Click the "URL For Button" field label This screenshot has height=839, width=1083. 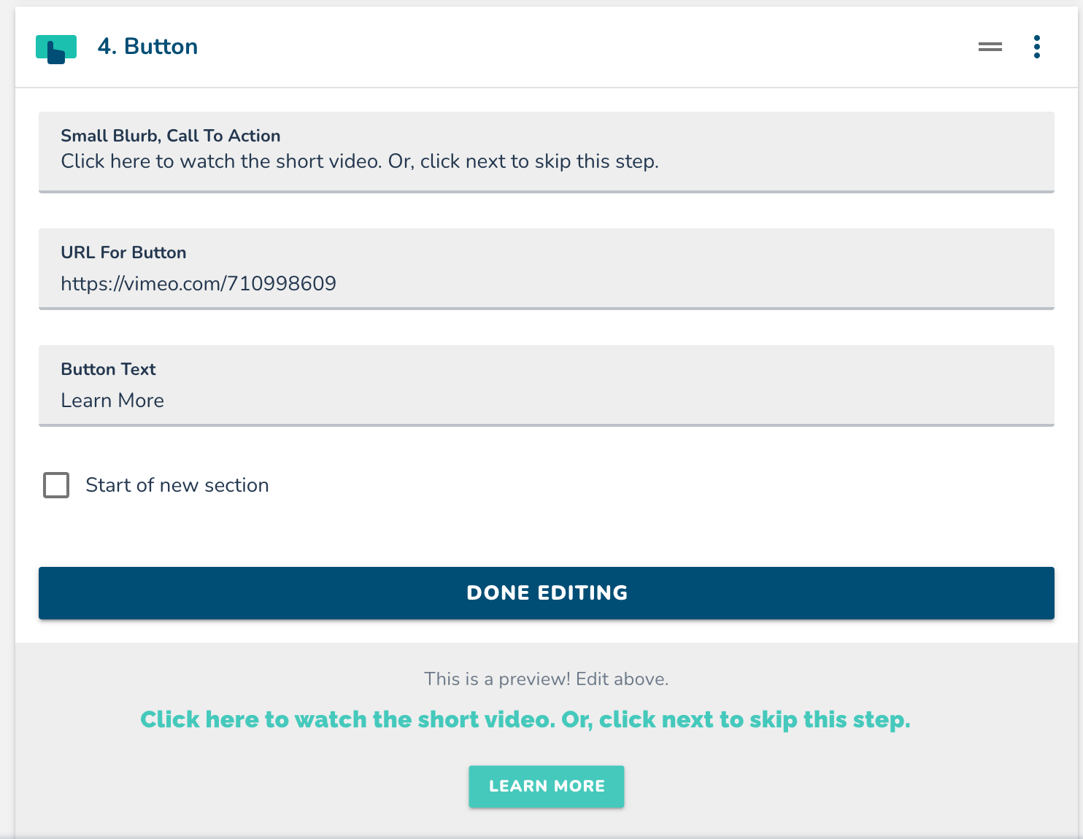pyautogui.click(x=123, y=252)
